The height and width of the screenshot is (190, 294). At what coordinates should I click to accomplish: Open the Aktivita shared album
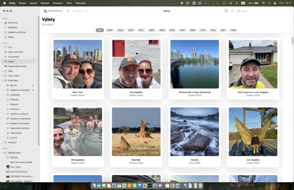click(14, 157)
